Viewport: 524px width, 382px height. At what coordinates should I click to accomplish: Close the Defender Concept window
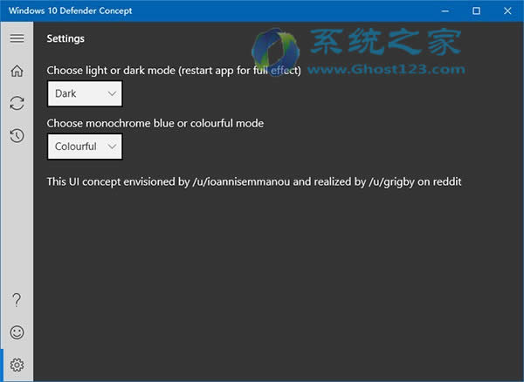click(507, 11)
